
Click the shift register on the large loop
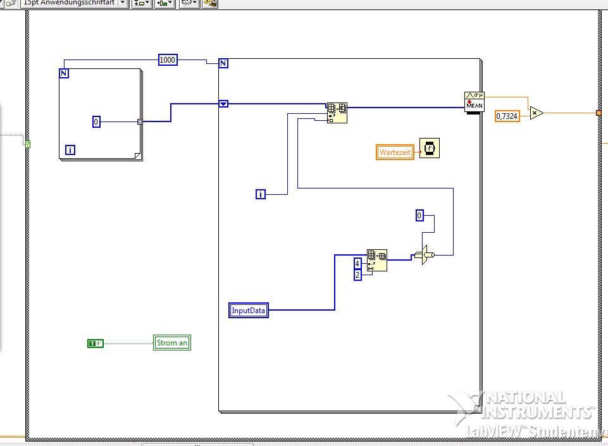223,104
